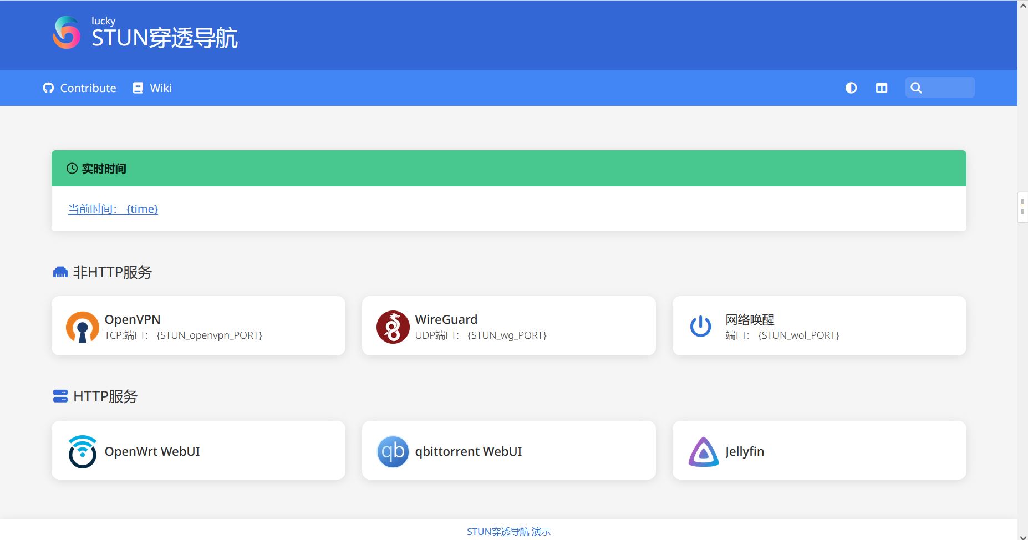Image resolution: width=1028 pixels, height=540 pixels.
Task: Click the HTTP服务 section heading
Action: click(x=105, y=396)
